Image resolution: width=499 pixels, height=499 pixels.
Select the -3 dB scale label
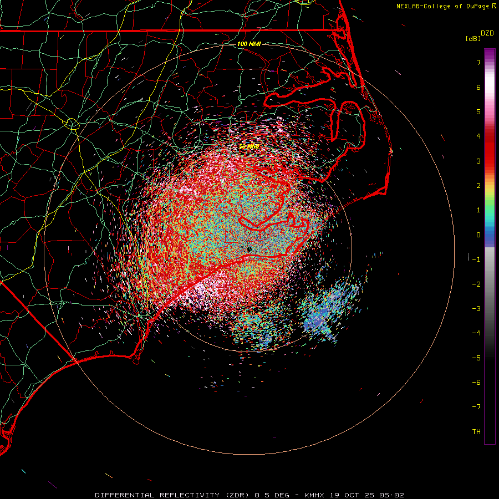[476, 309]
